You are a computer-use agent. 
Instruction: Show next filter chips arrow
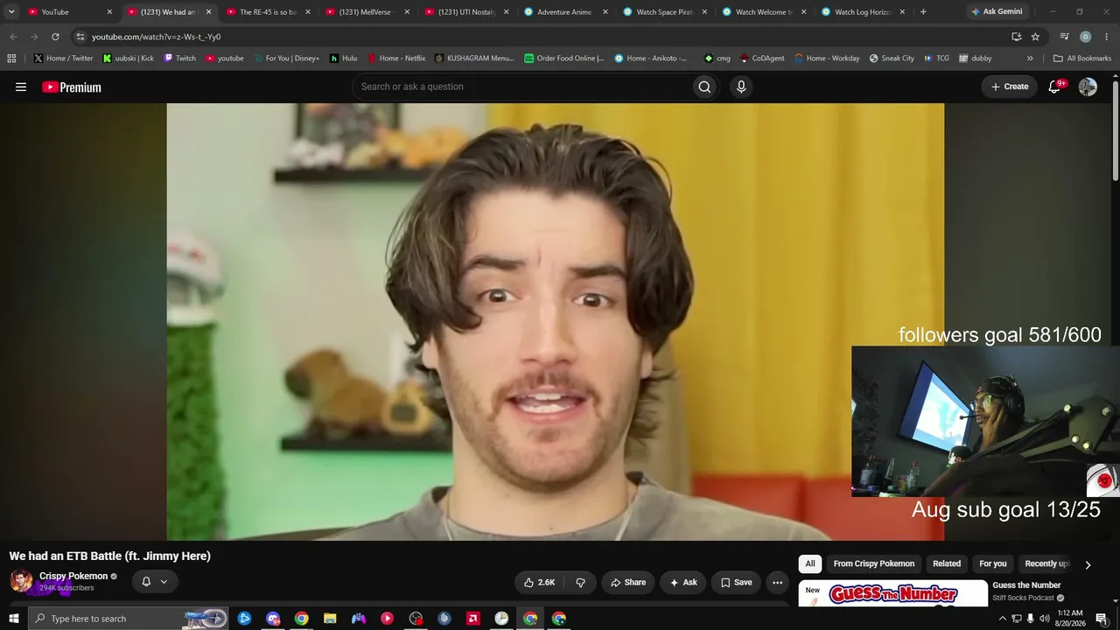coord(1088,564)
